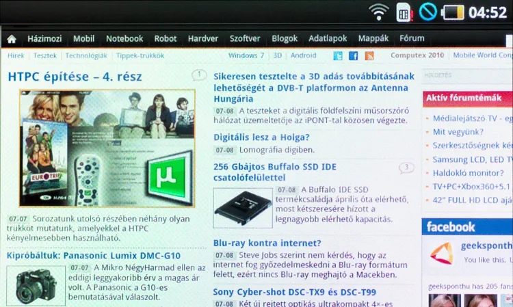Open forum topic Mit vegyünk?
The height and width of the screenshot is (307, 513).
(458, 132)
